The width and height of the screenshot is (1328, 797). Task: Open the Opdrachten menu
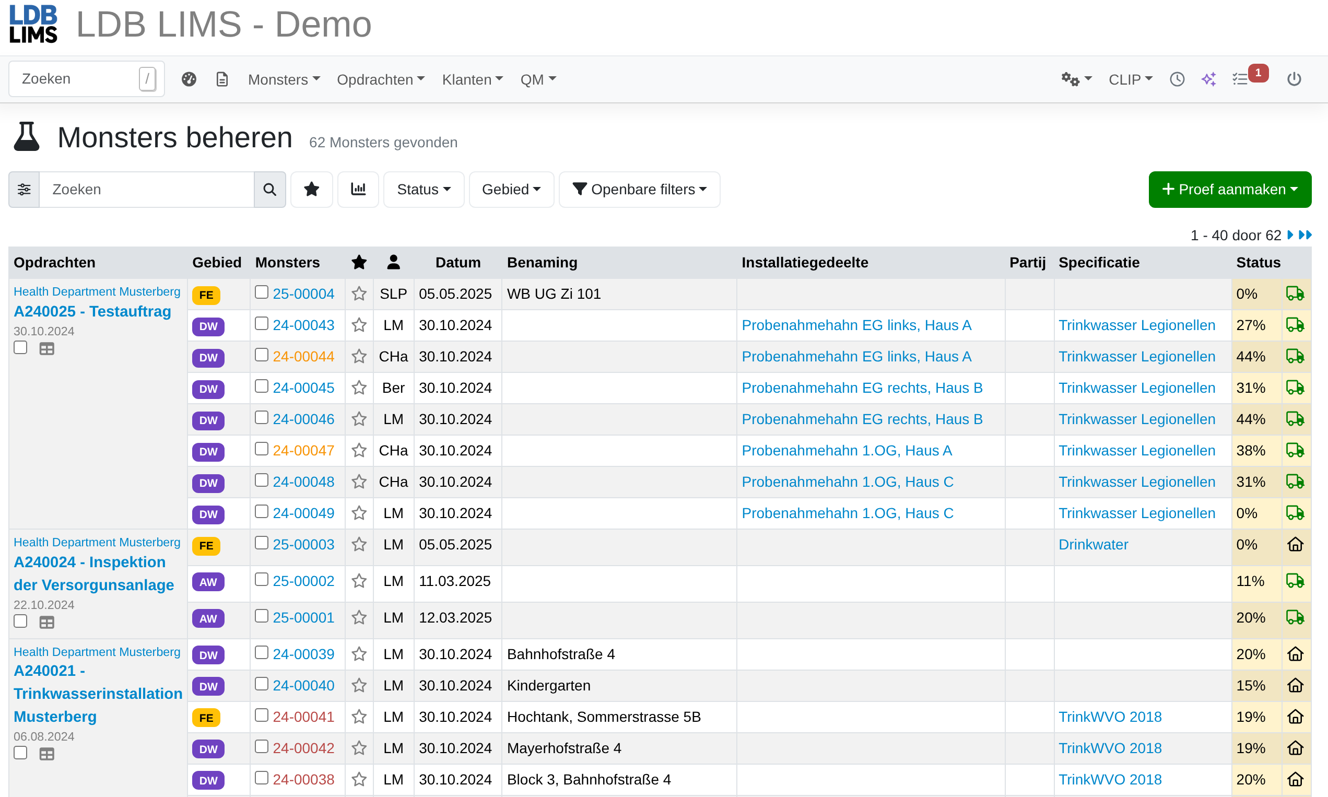(x=380, y=79)
